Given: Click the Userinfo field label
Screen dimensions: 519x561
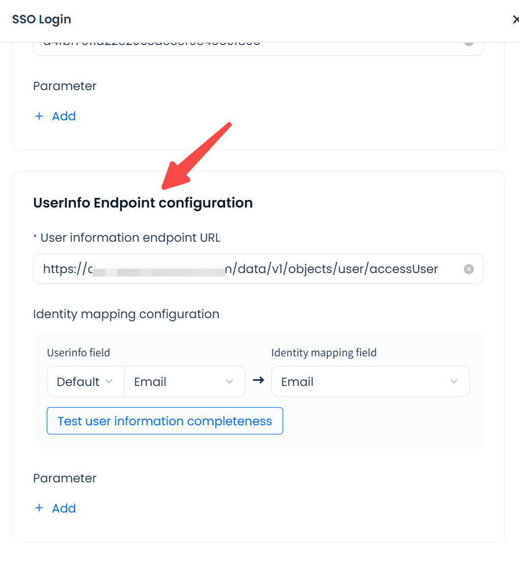Looking at the screenshot, I should pos(78,353).
